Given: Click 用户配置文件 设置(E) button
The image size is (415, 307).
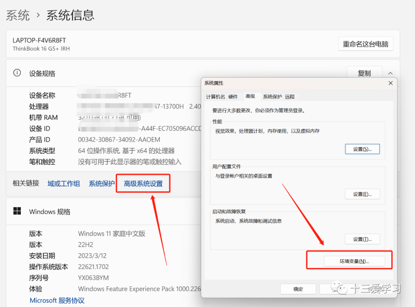Looking at the screenshot, I should [x=362, y=194].
